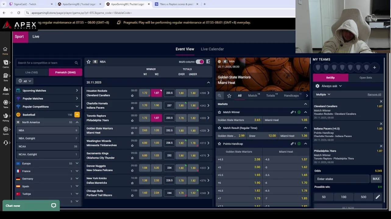Open favorite markets star tab in event panel
Screen dimensions: 391x219
pyautogui.click(x=229, y=96)
